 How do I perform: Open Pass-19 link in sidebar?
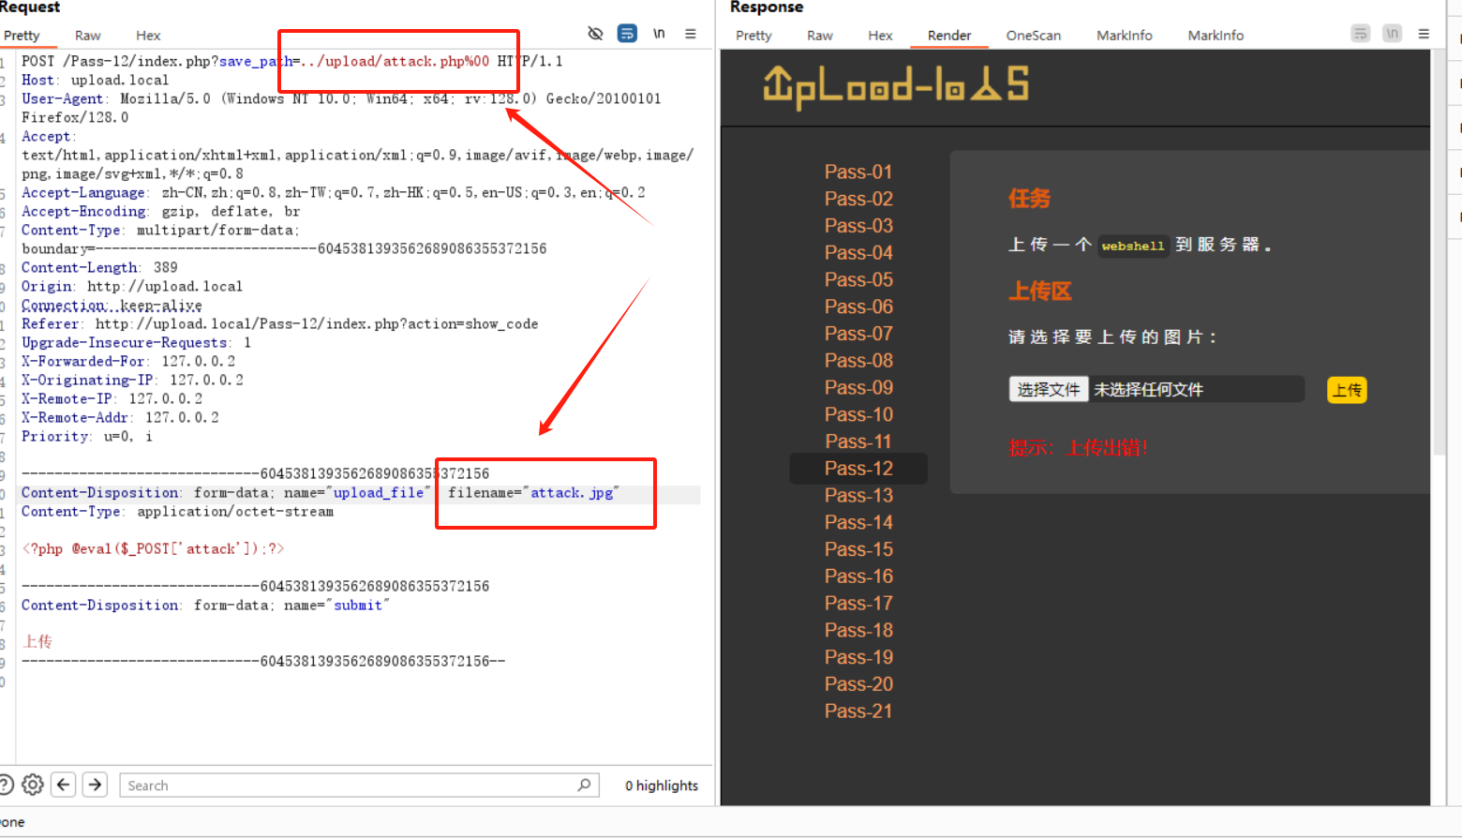pyautogui.click(x=858, y=657)
